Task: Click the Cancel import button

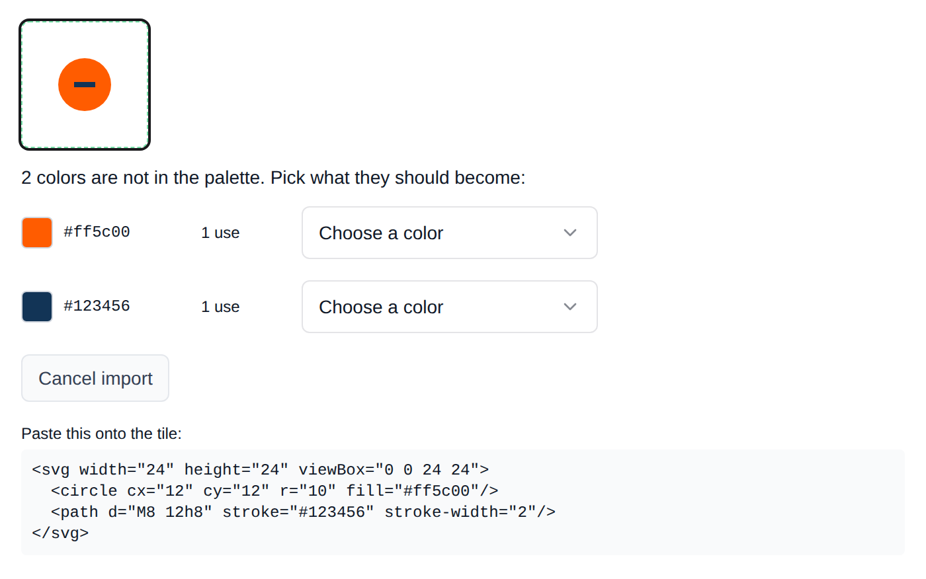Action: [95, 378]
